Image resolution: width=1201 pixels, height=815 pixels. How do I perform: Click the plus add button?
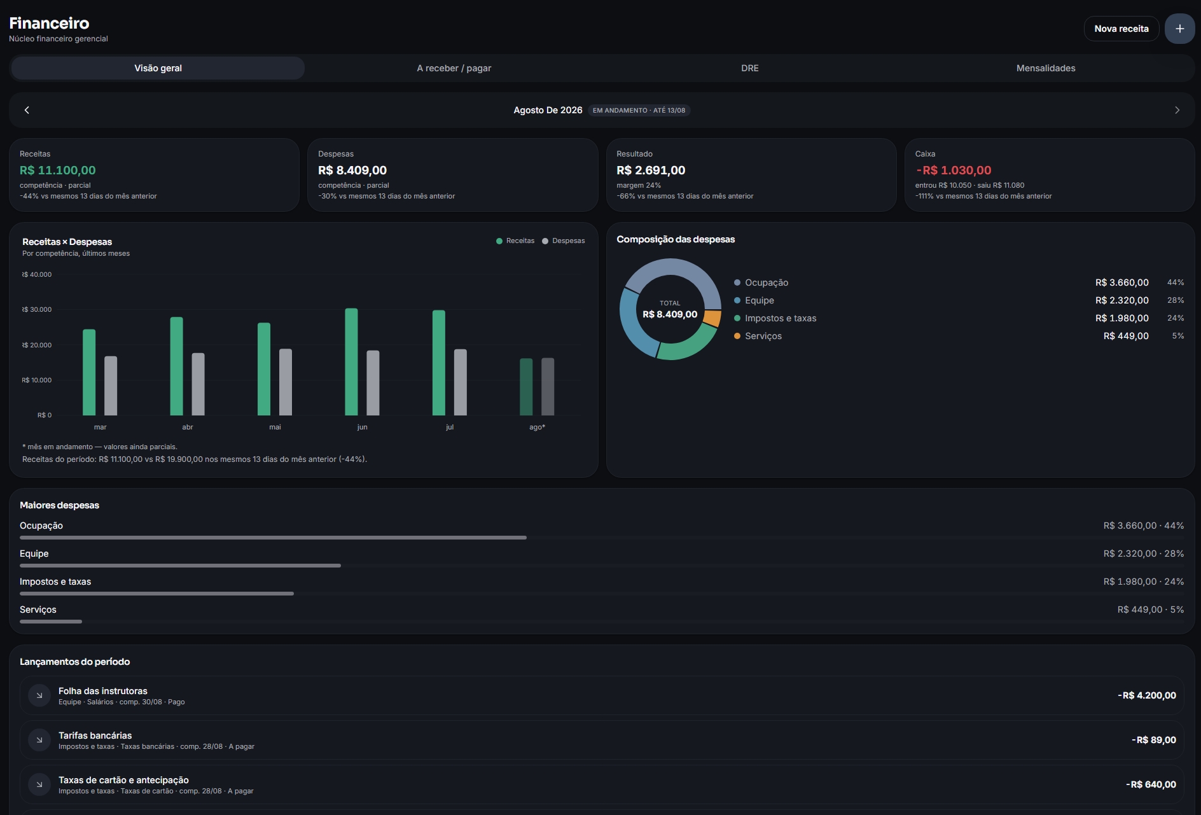click(1179, 29)
